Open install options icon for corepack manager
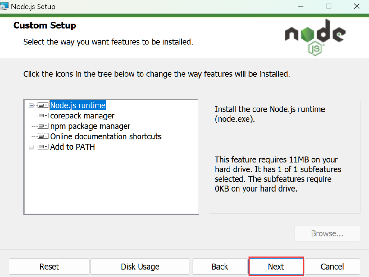The height and width of the screenshot is (277, 369). pyautogui.click(x=43, y=116)
